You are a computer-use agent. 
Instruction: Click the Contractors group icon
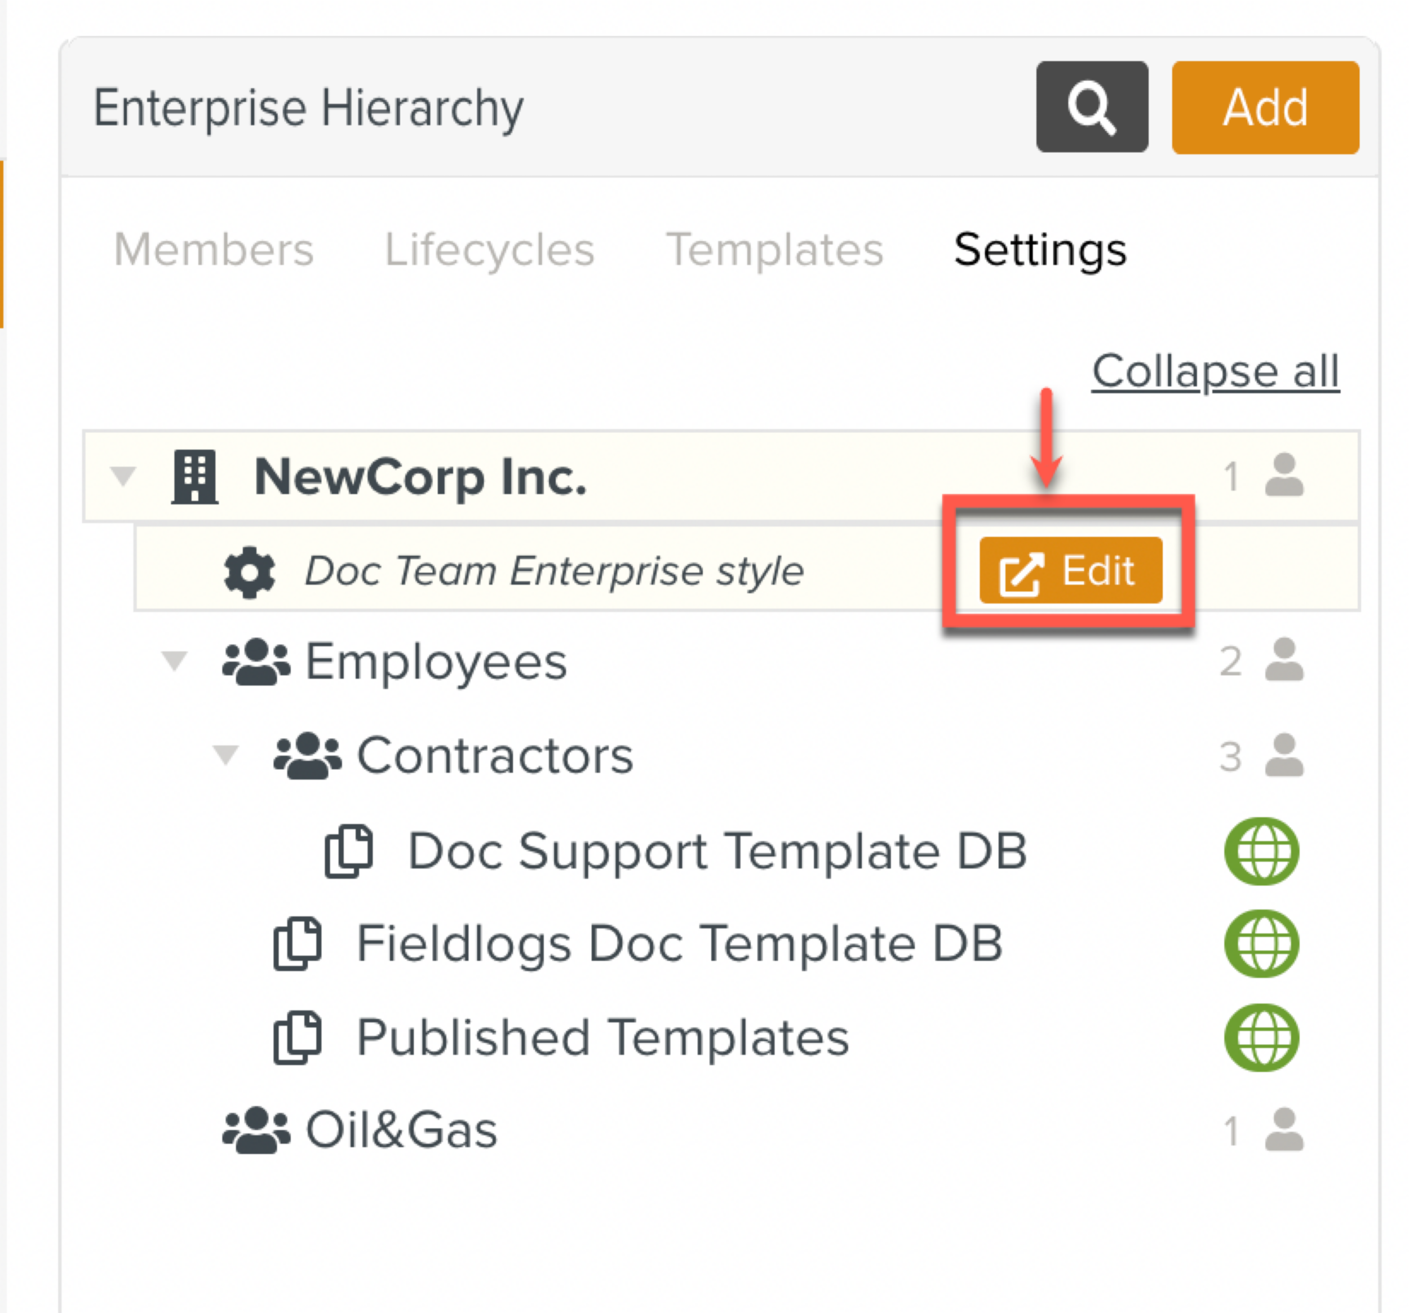[308, 756]
